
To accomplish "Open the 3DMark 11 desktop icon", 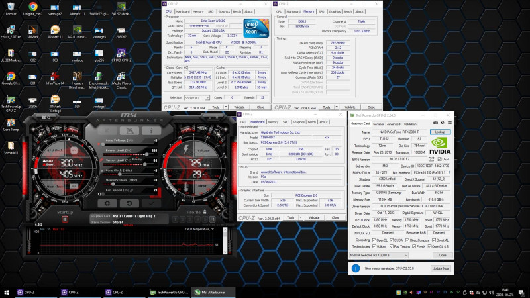I will click(x=55, y=32).
